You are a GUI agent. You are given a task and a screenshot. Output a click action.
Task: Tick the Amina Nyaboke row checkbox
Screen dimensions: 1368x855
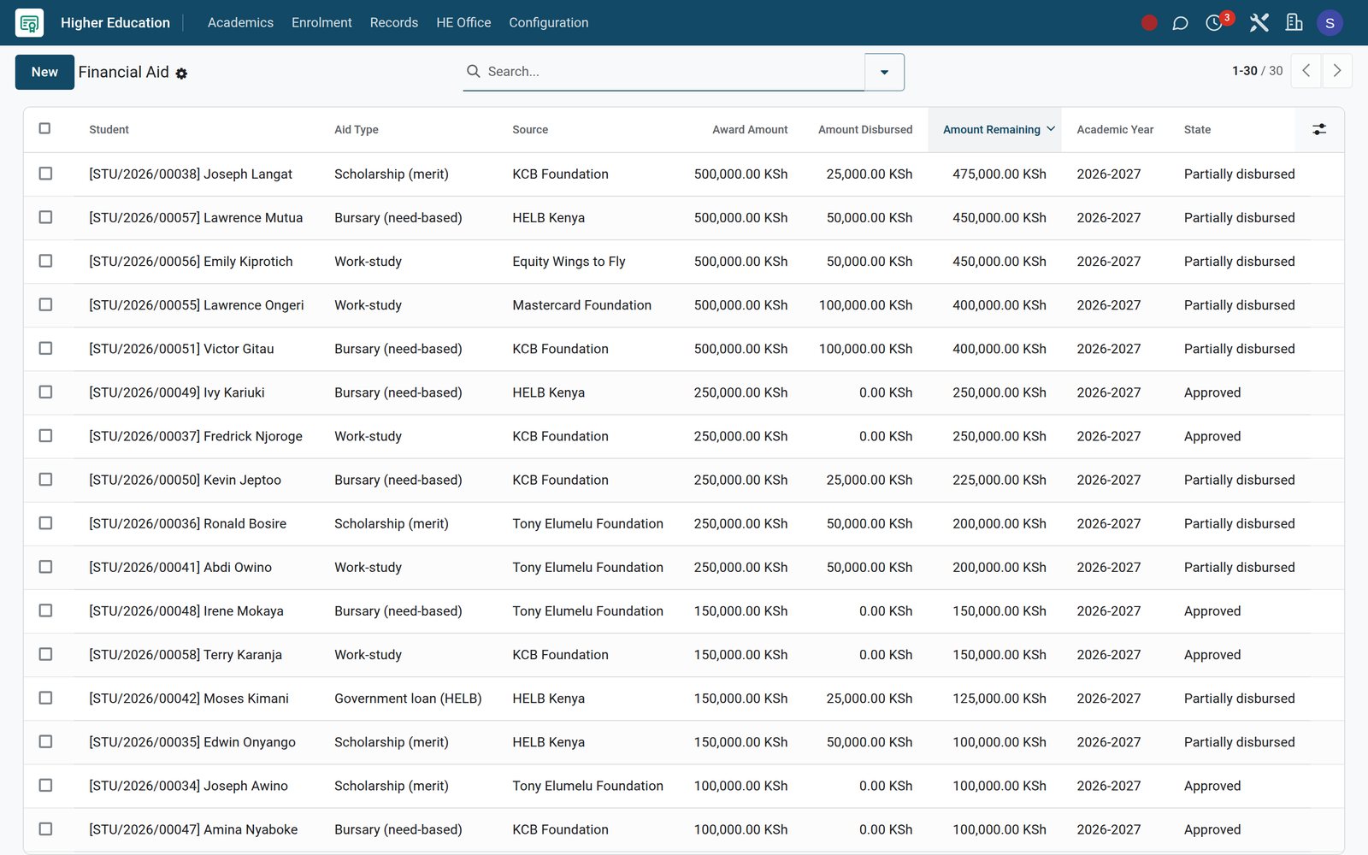tap(45, 828)
